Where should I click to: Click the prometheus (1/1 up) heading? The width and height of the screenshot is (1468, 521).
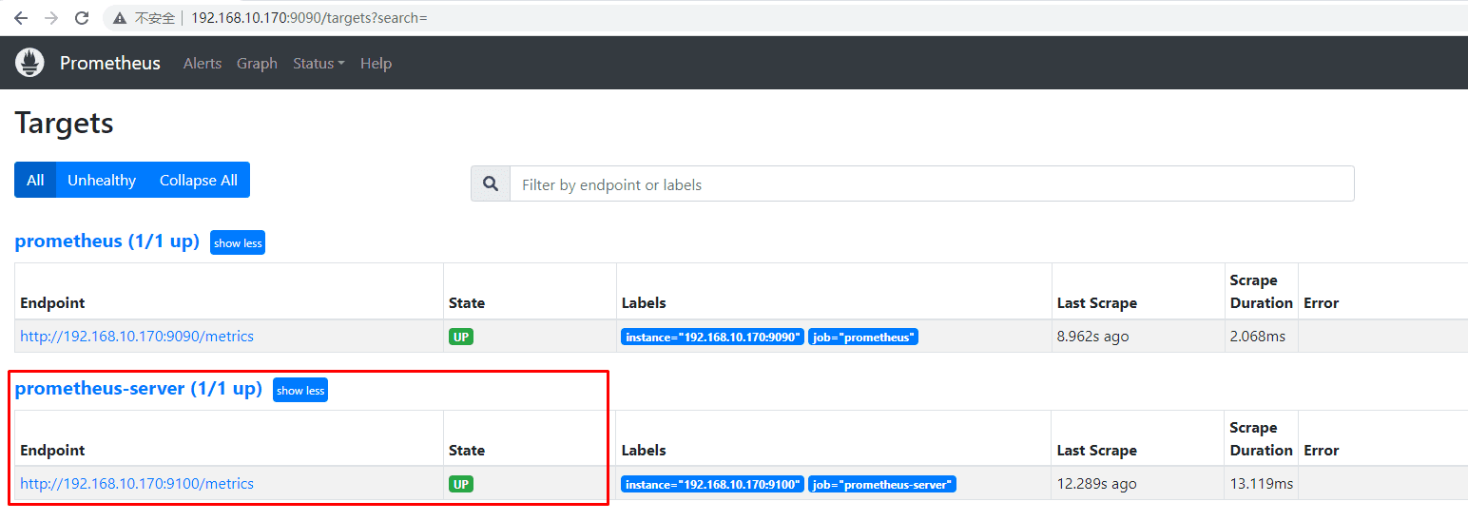pos(107,241)
